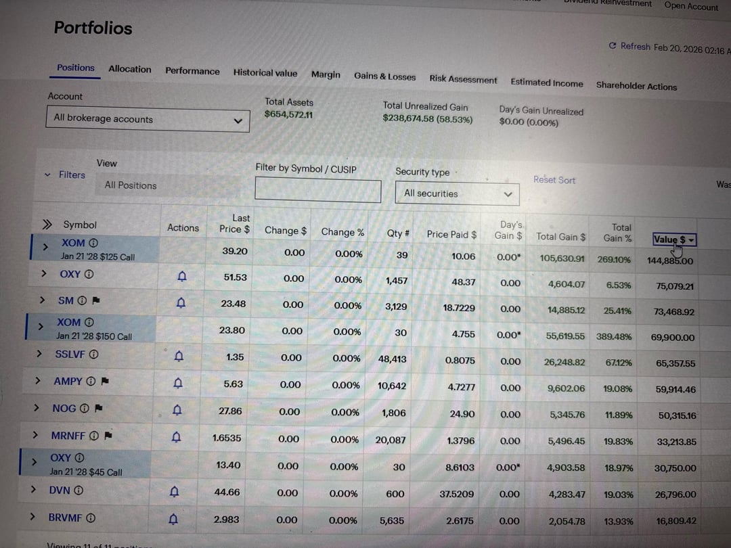Click the refresh icon near the timestamp
This screenshot has height=548, width=731.
pos(613,46)
